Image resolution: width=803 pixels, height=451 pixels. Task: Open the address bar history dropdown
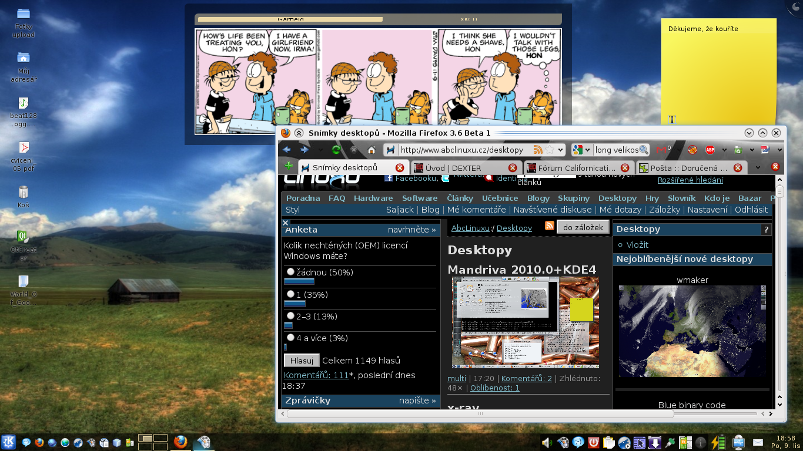click(x=560, y=150)
